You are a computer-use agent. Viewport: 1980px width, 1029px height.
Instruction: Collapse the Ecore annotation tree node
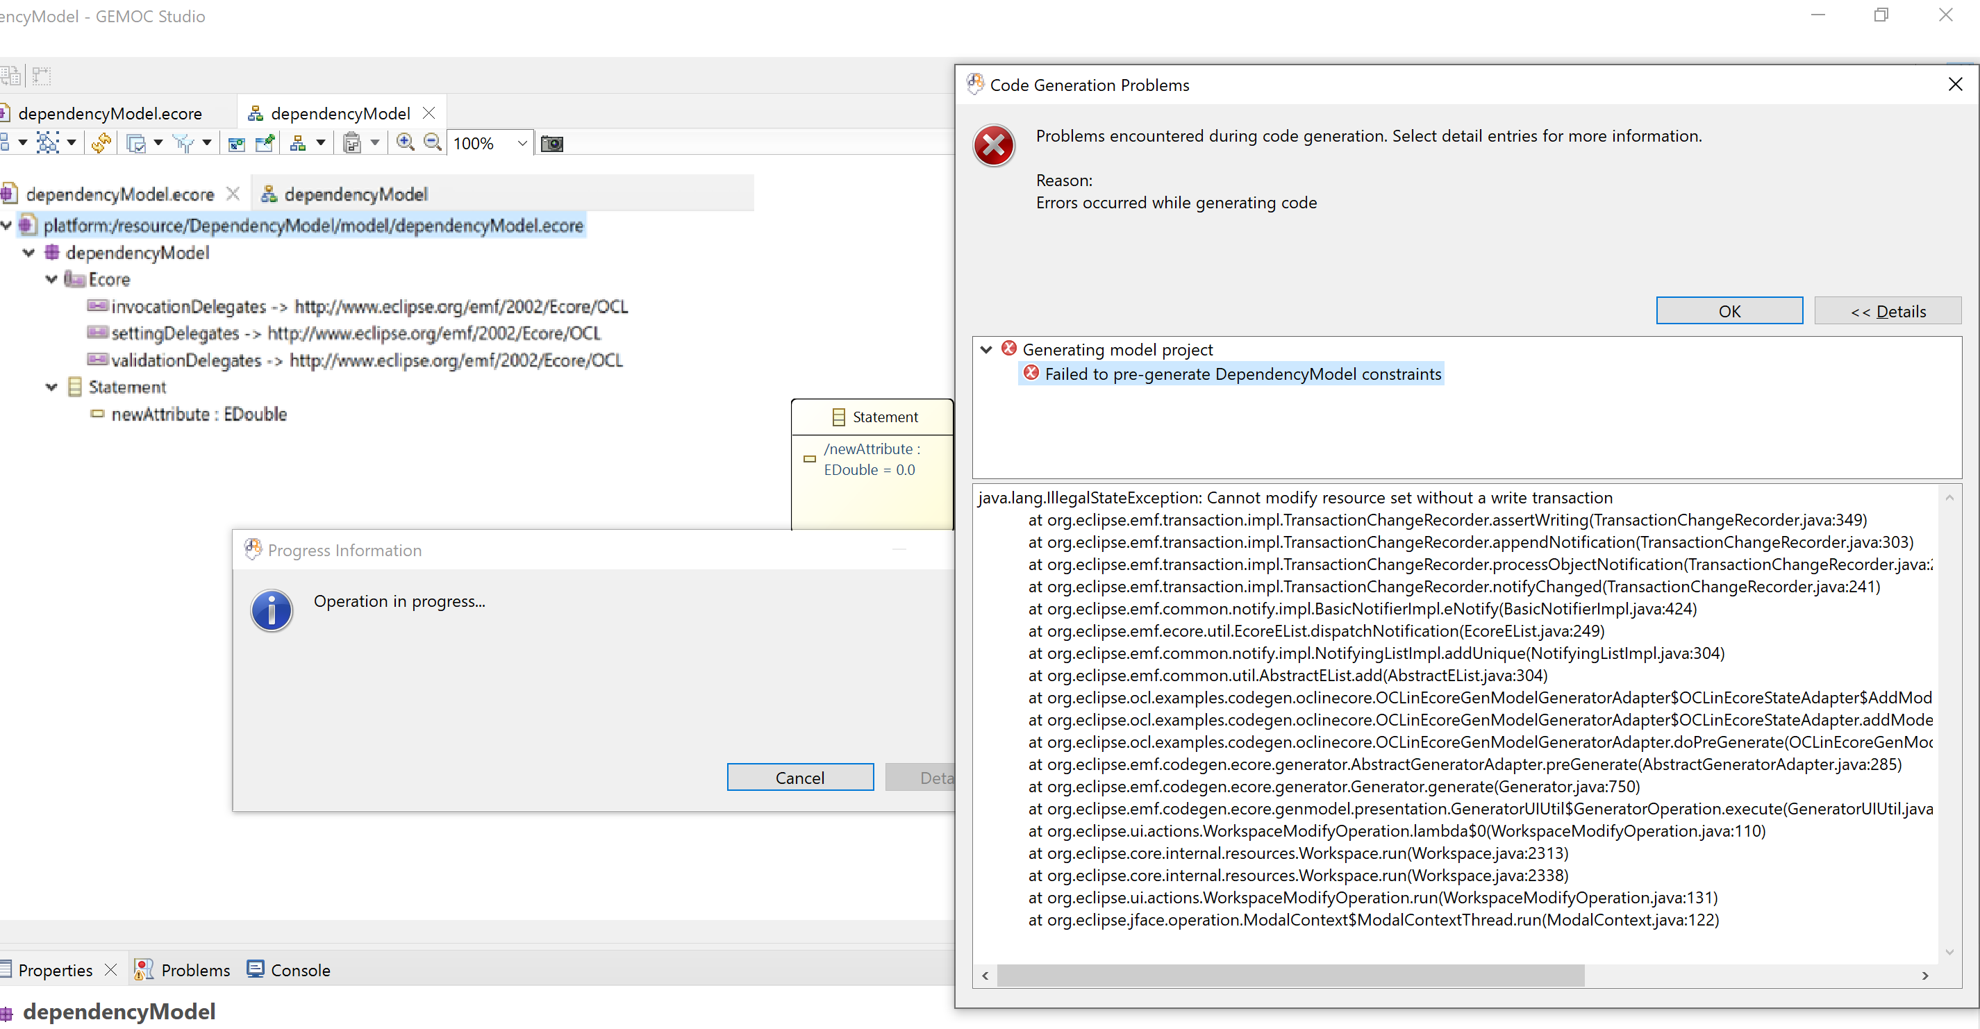pyautogui.click(x=51, y=279)
